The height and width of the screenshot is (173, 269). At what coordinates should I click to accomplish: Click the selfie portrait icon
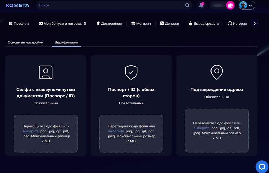(46, 72)
